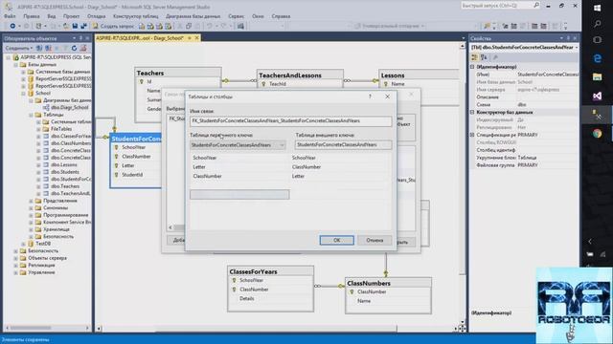Click the help question mark in dialog title

click(370, 97)
